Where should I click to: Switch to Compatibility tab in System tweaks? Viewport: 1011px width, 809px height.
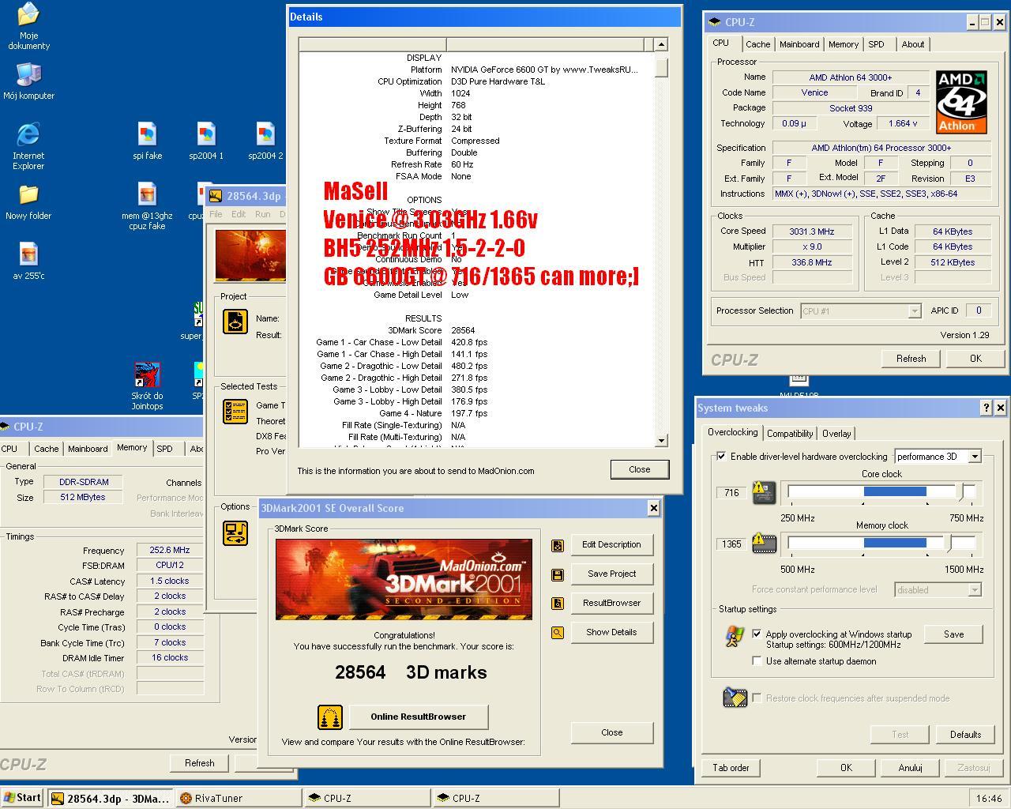point(790,434)
